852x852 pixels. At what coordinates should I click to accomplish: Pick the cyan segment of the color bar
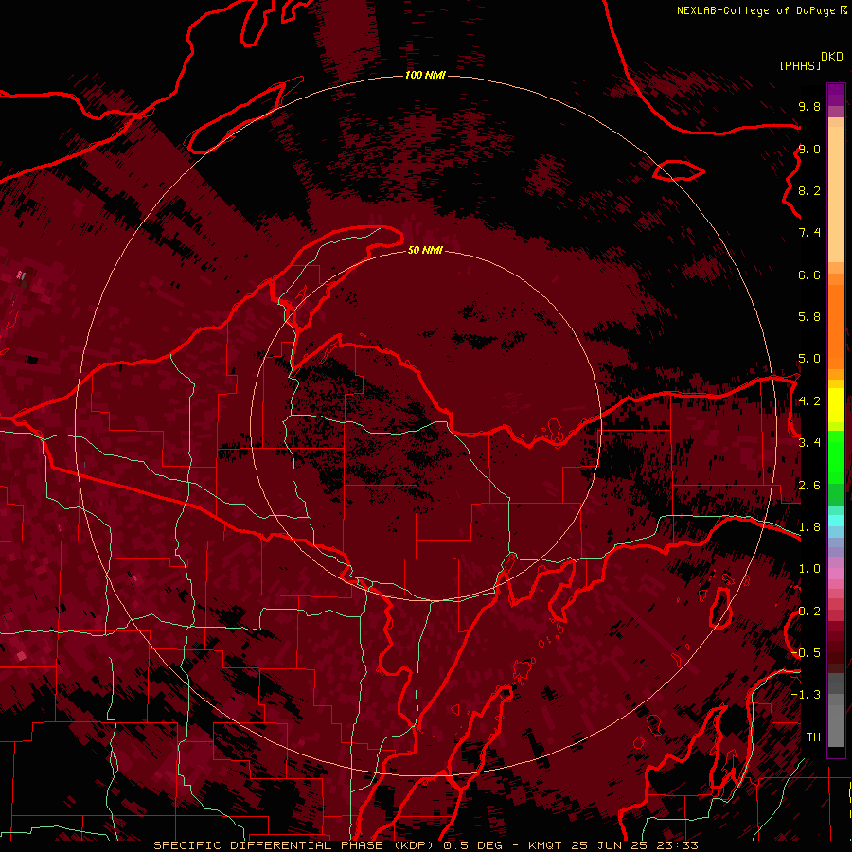click(x=836, y=520)
